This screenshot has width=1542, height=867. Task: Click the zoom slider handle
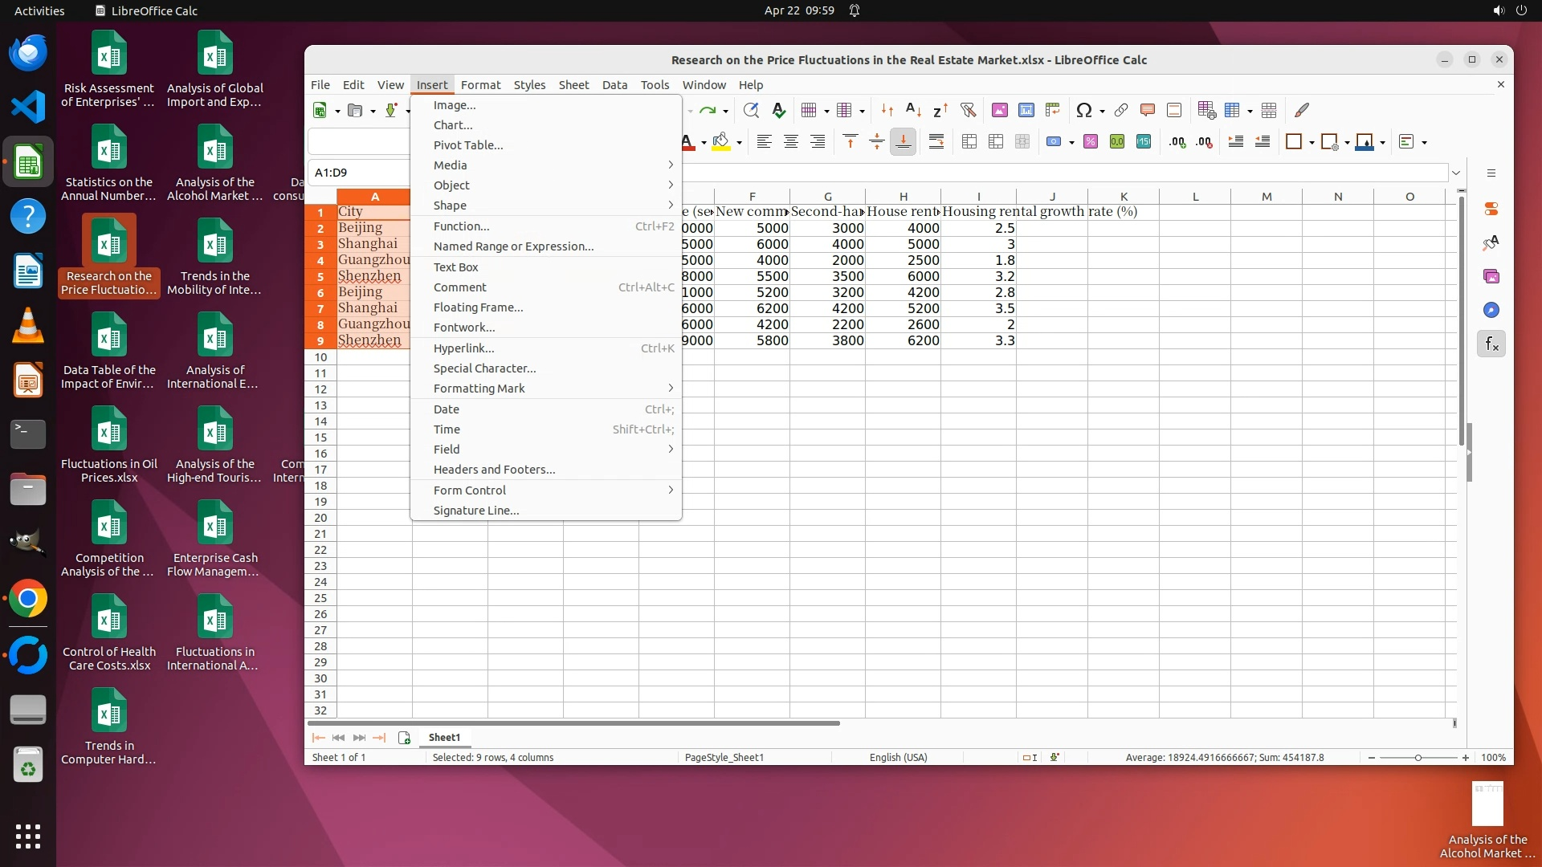(x=1418, y=758)
